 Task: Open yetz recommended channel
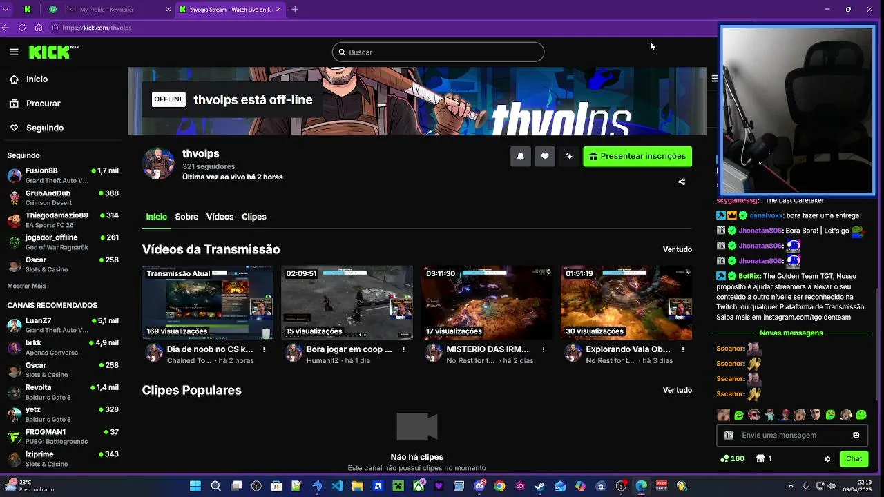point(63,414)
